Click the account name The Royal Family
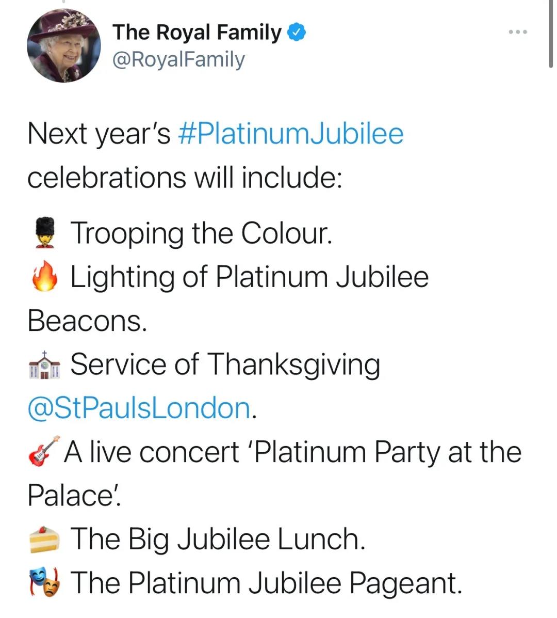Image resolution: width=557 pixels, height=618 pixels. (x=197, y=33)
